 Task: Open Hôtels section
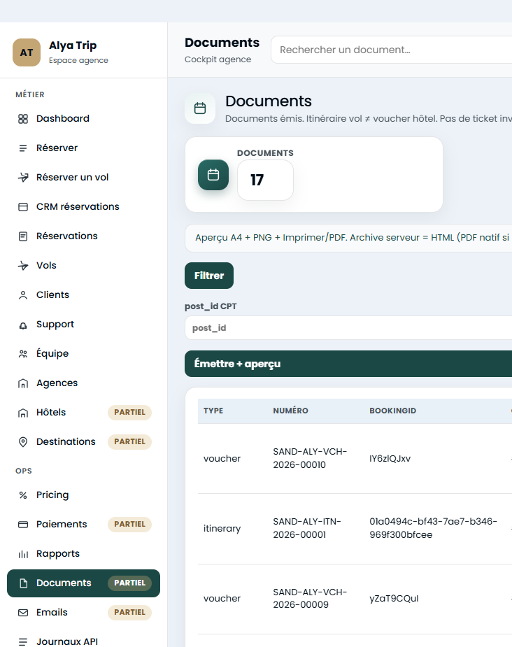click(x=83, y=413)
